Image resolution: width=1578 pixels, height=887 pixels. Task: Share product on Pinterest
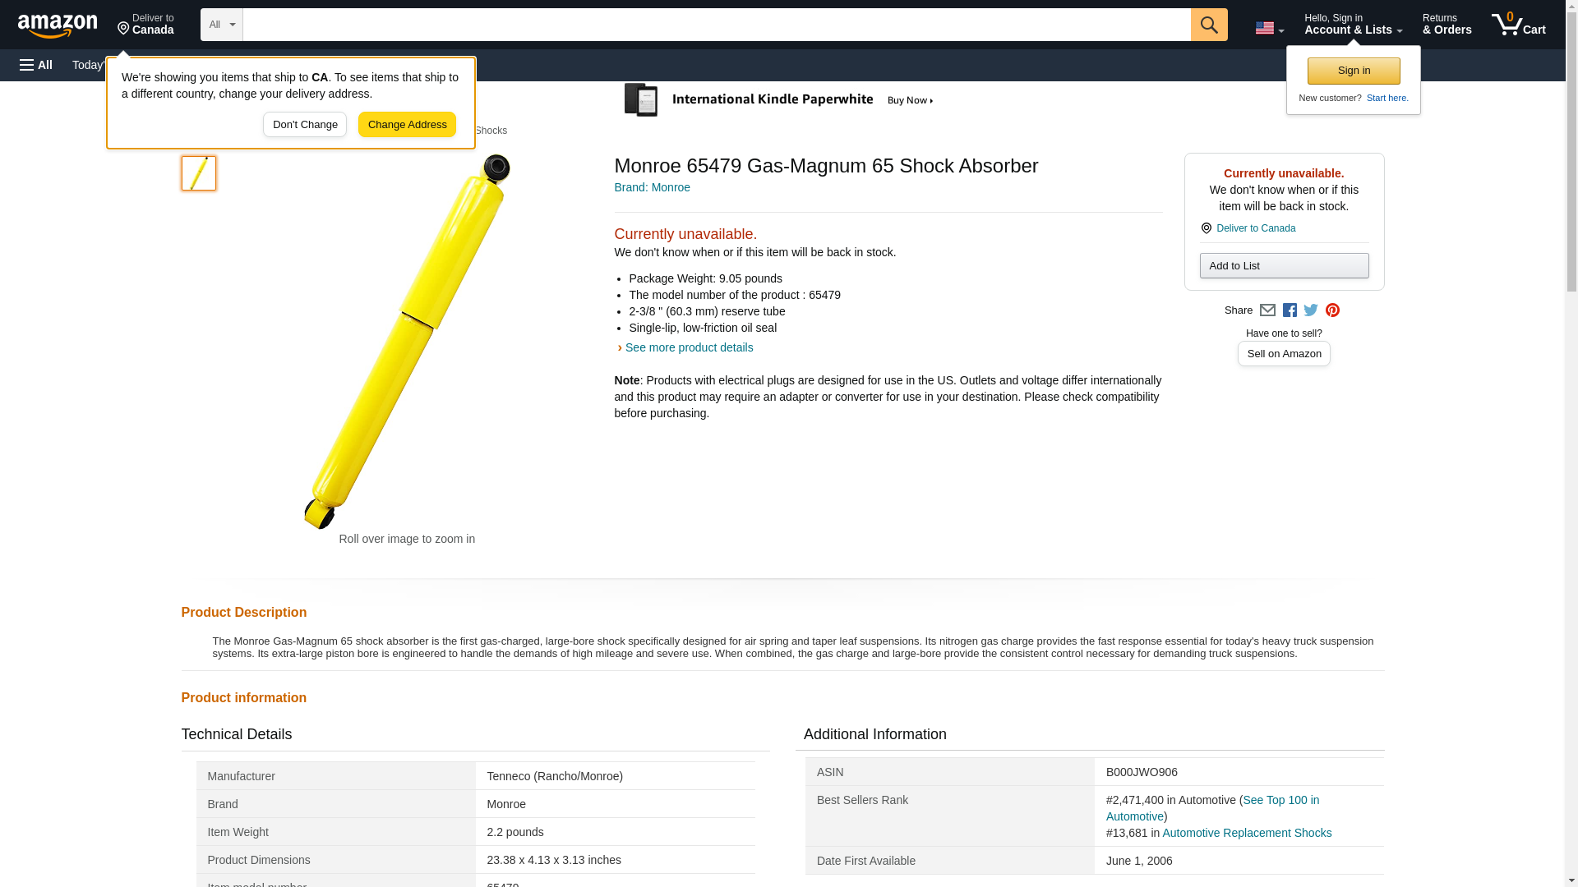pyautogui.click(x=1332, y=310)
